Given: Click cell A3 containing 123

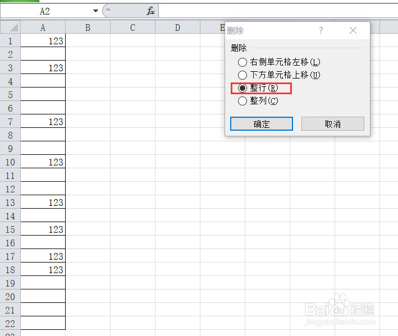Looking at the screenshot, I should 43,67.
